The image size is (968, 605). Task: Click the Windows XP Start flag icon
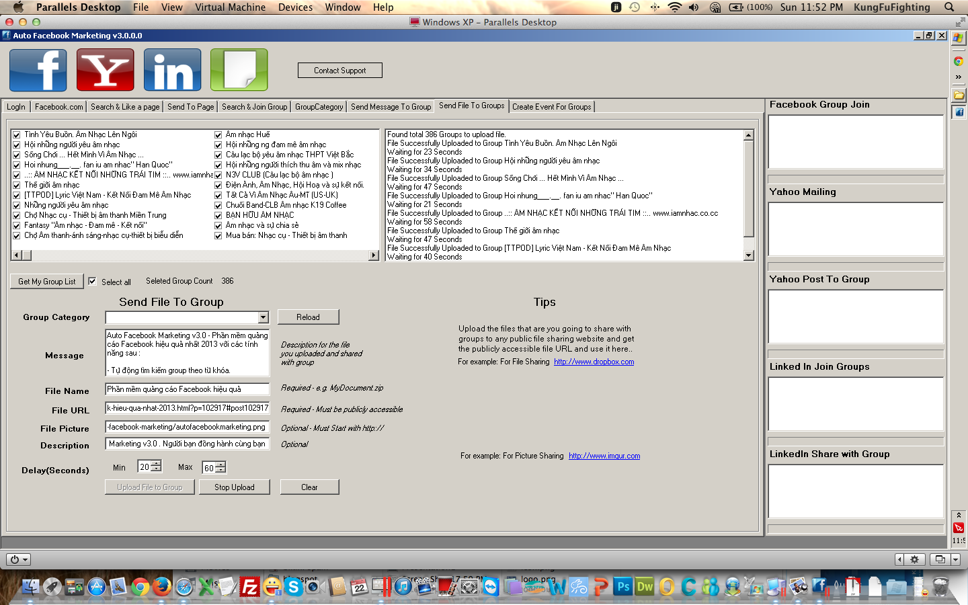959,38
